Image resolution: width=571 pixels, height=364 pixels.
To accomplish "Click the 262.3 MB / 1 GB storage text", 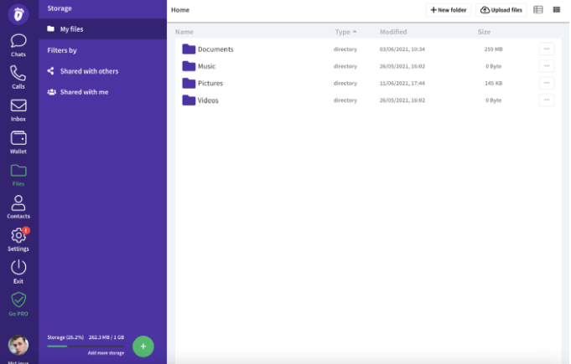I will coord(106,337).
